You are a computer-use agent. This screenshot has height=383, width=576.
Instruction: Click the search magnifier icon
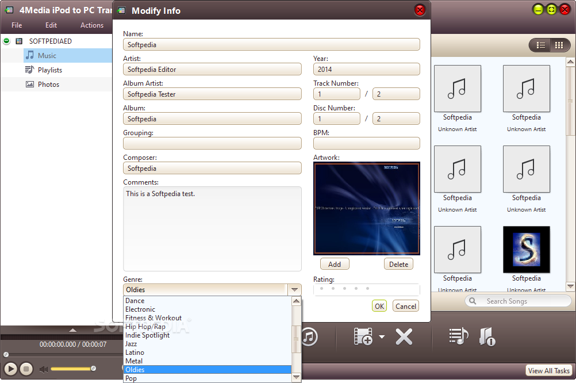473,301
